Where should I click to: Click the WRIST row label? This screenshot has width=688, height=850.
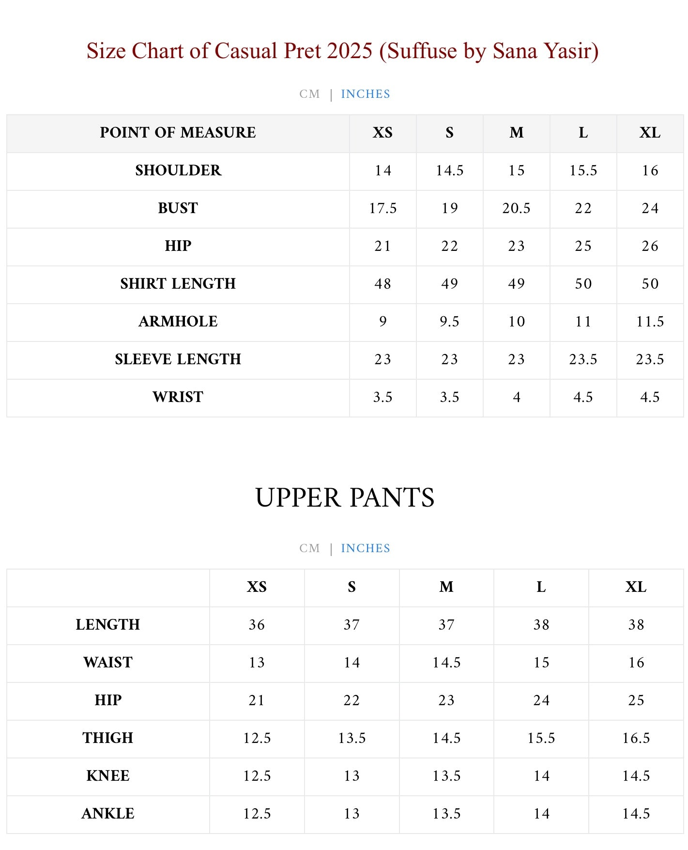pos(178,397)
